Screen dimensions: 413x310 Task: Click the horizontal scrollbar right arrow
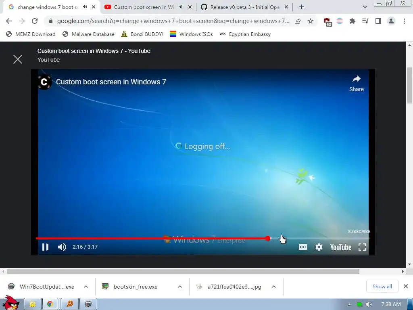[403, 272]
